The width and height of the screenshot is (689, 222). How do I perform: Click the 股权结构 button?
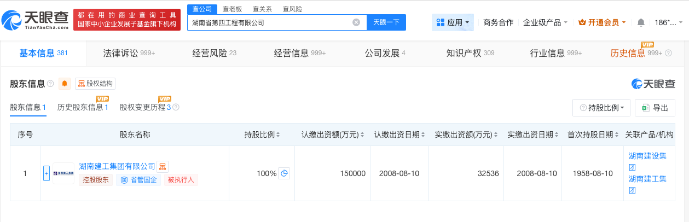coord(95,84)
